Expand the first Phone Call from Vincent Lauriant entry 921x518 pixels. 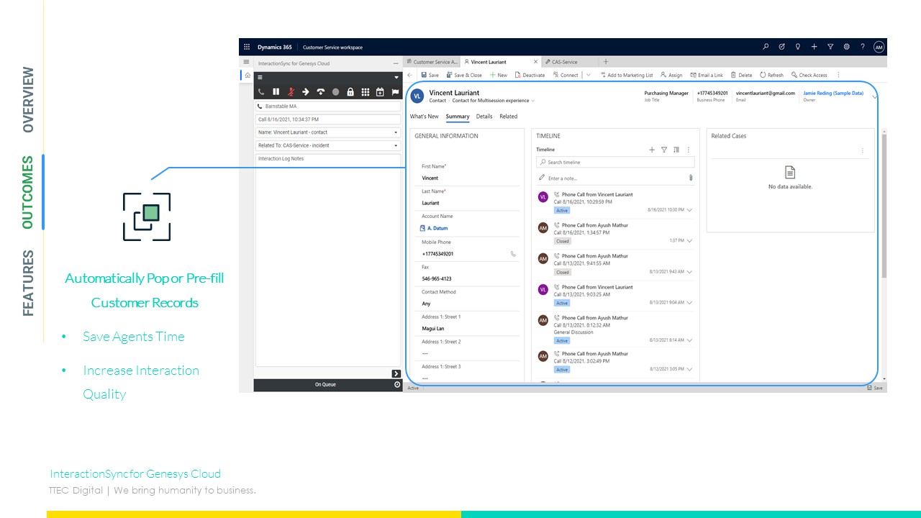[689, 210]
